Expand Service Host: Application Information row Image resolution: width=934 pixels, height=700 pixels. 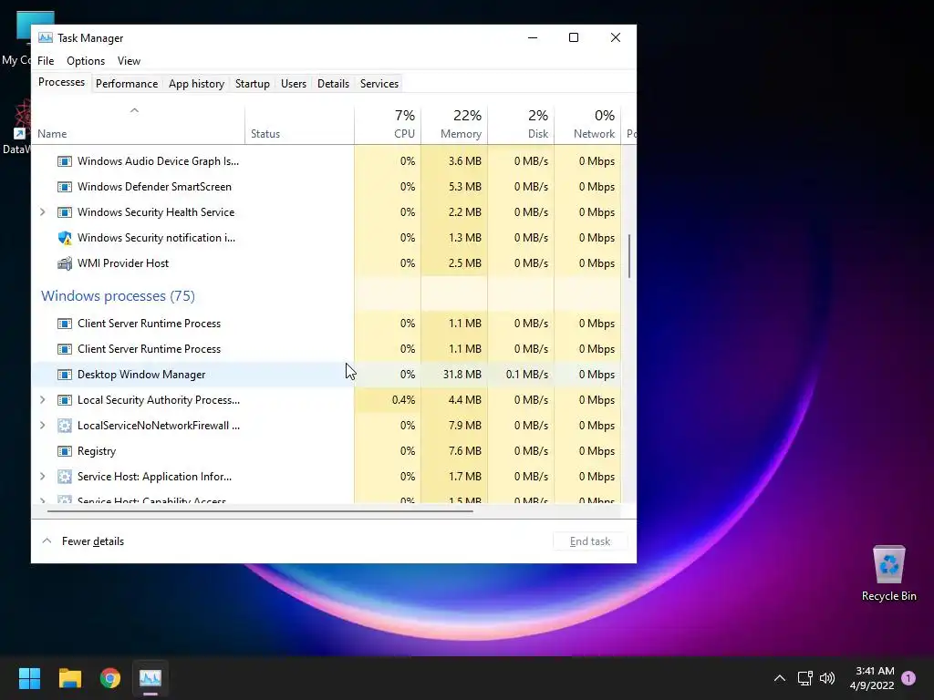(x=42, y=477)
